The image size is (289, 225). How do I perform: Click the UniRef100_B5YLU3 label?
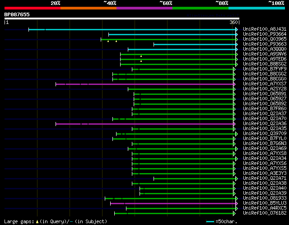click(265, 203)
